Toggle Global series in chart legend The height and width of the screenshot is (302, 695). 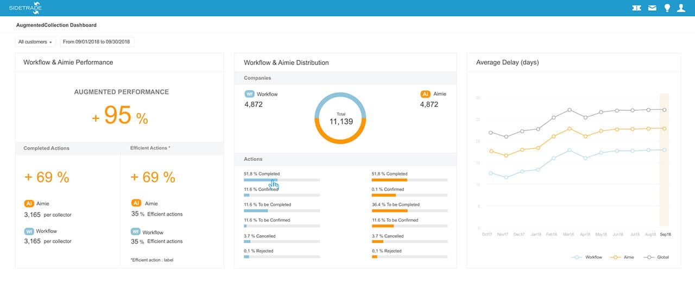point(656,257)
